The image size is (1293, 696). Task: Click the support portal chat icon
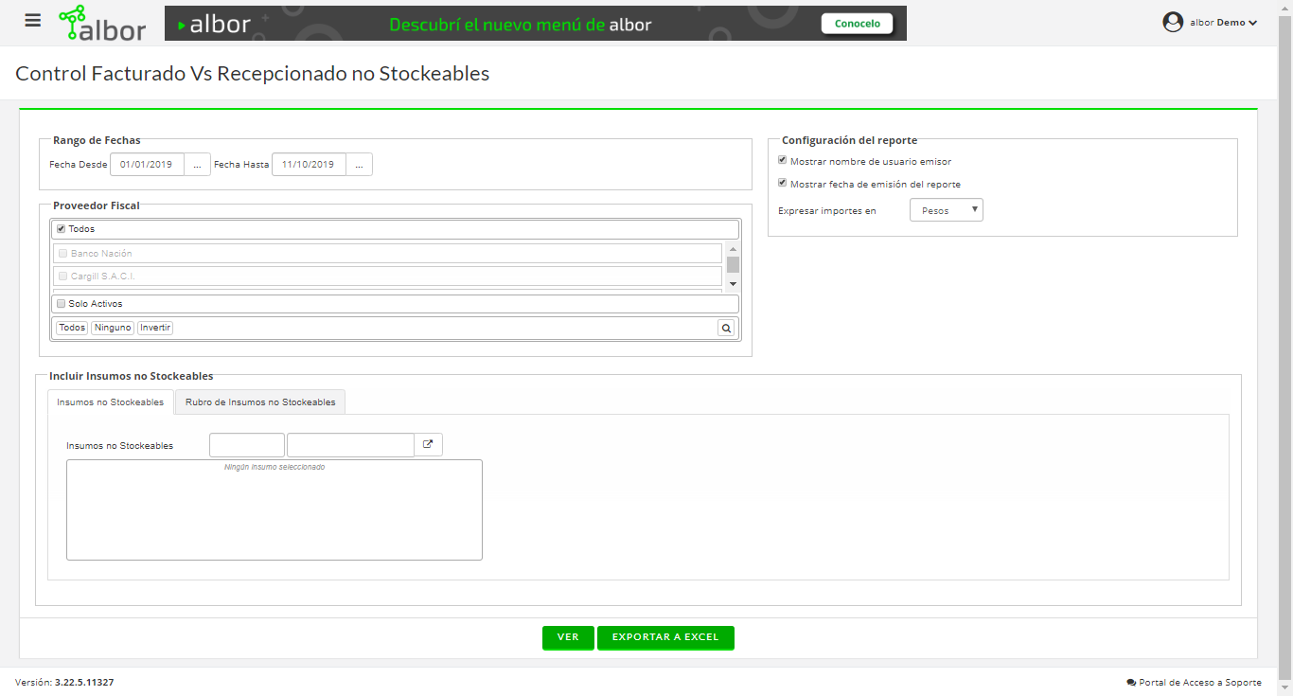tap(1131, 682)
